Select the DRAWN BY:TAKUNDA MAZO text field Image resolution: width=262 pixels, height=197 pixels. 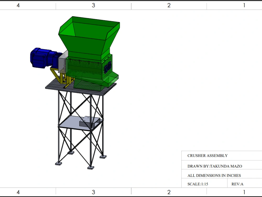coord(215,166)
